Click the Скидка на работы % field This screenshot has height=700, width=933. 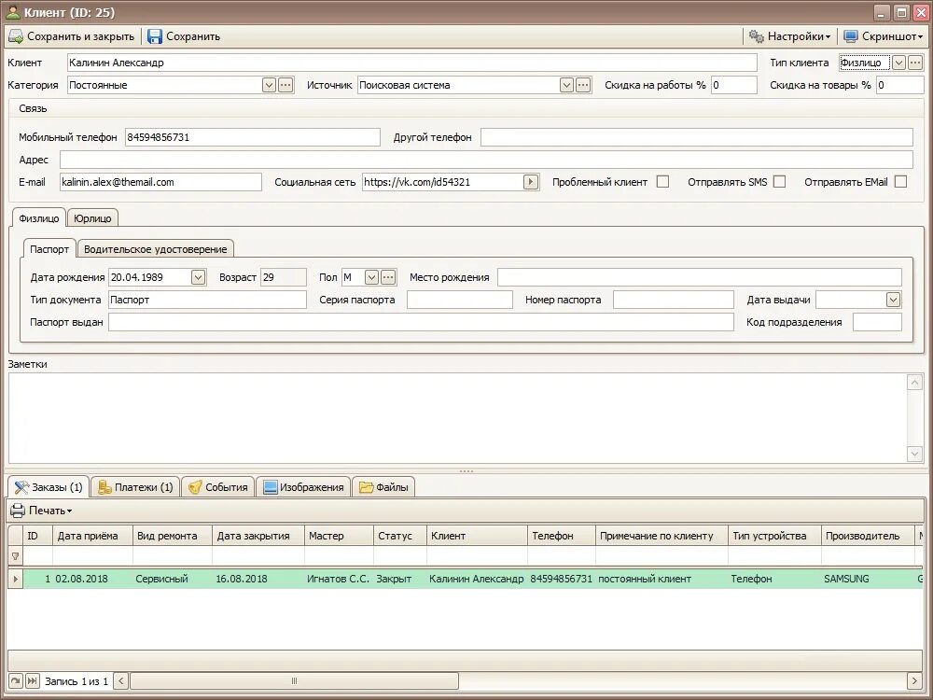coord(733,85)
